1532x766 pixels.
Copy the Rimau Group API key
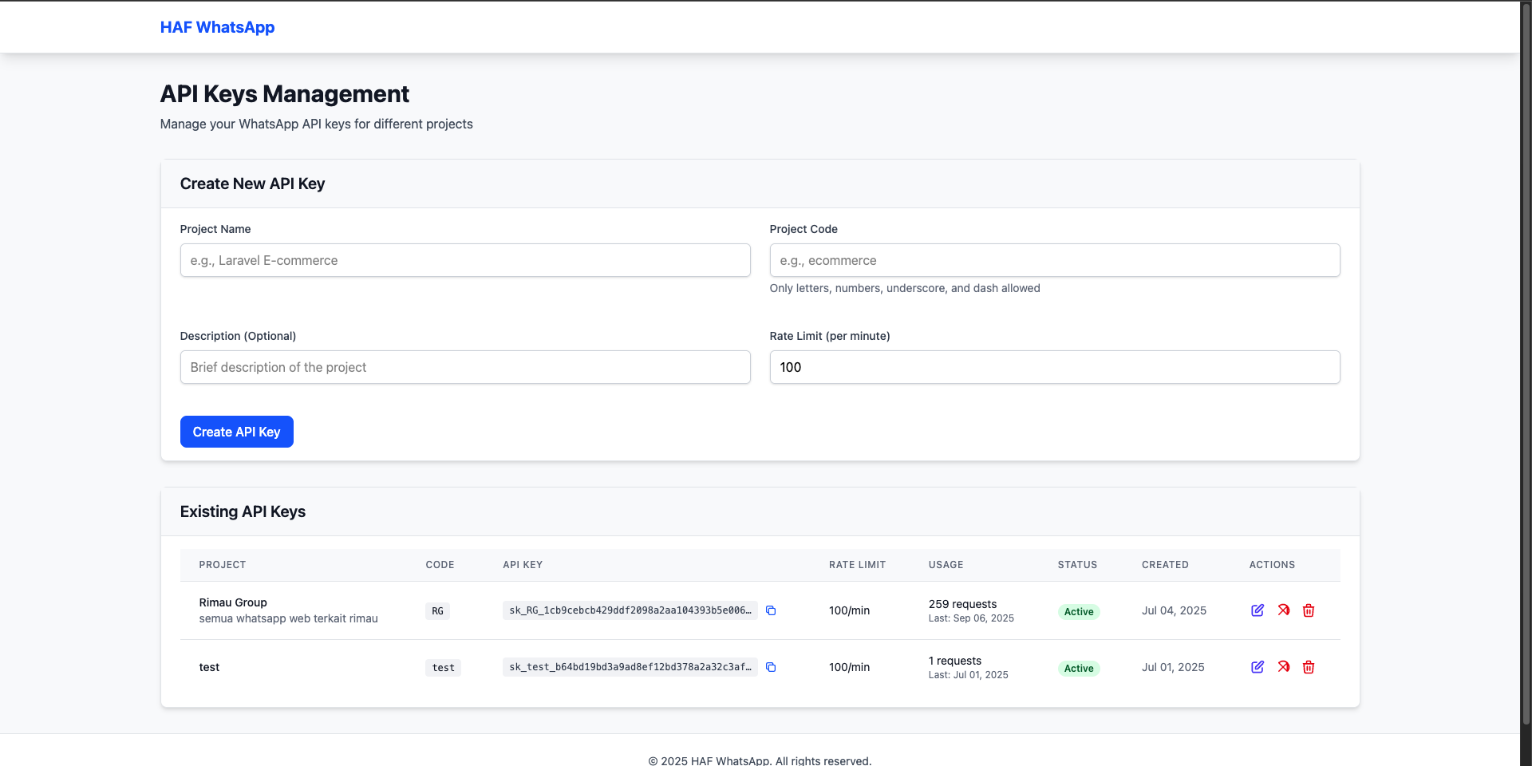[771, 610]
